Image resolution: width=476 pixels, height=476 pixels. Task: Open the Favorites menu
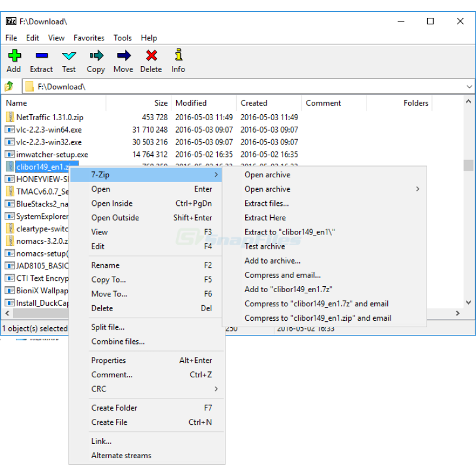click(89, 38)
